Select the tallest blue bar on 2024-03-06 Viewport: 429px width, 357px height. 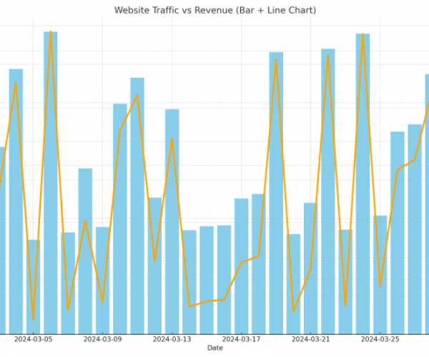coord(51,178)
